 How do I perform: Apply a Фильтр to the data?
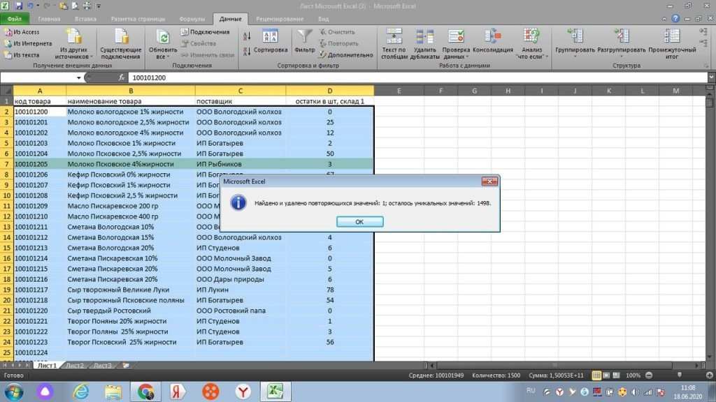pyautogui.click(x=304, y=42)
